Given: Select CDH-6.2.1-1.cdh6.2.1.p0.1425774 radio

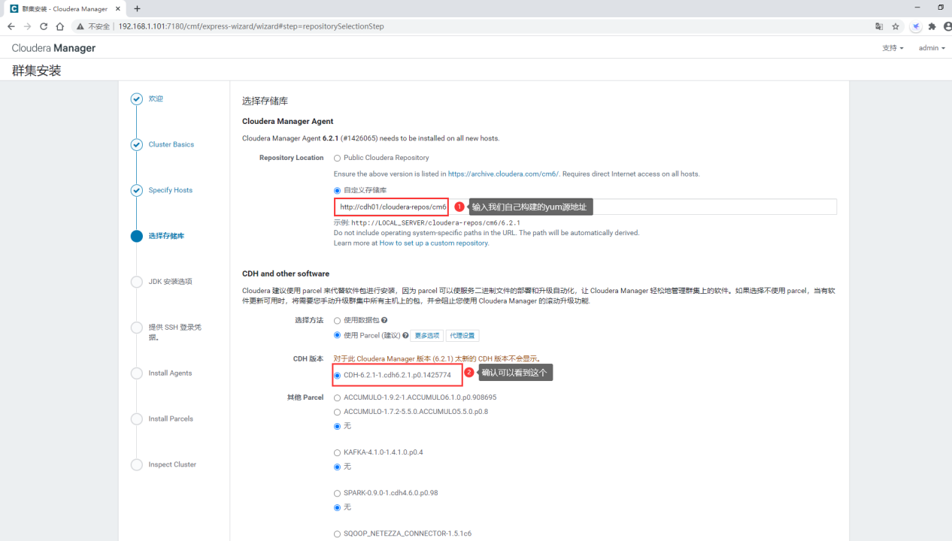Looking at the screenshot, I should [x=337, y=375].
